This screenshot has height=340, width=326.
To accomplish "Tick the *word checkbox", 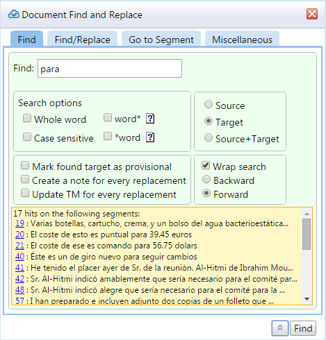I will (x=108, y=136).
